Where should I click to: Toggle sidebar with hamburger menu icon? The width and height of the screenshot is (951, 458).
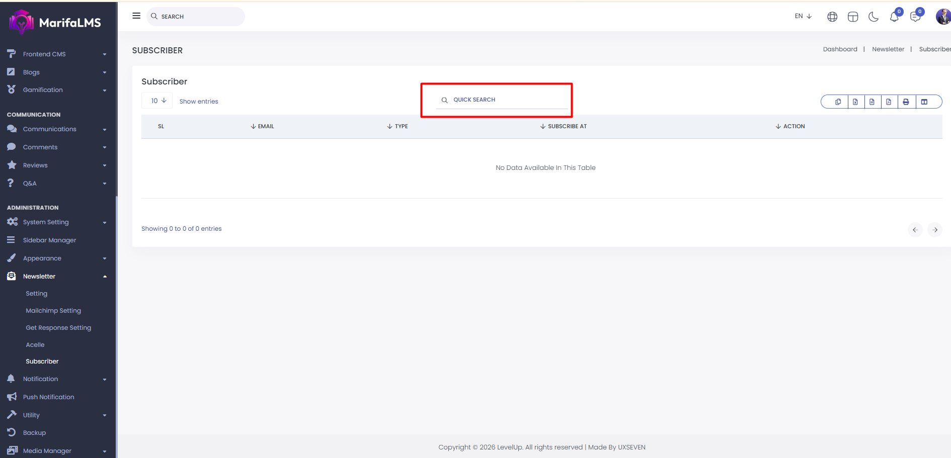[x=136, y=16]
